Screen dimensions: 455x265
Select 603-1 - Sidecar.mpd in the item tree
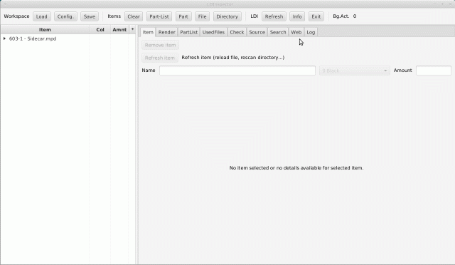(x=33, y=38)
